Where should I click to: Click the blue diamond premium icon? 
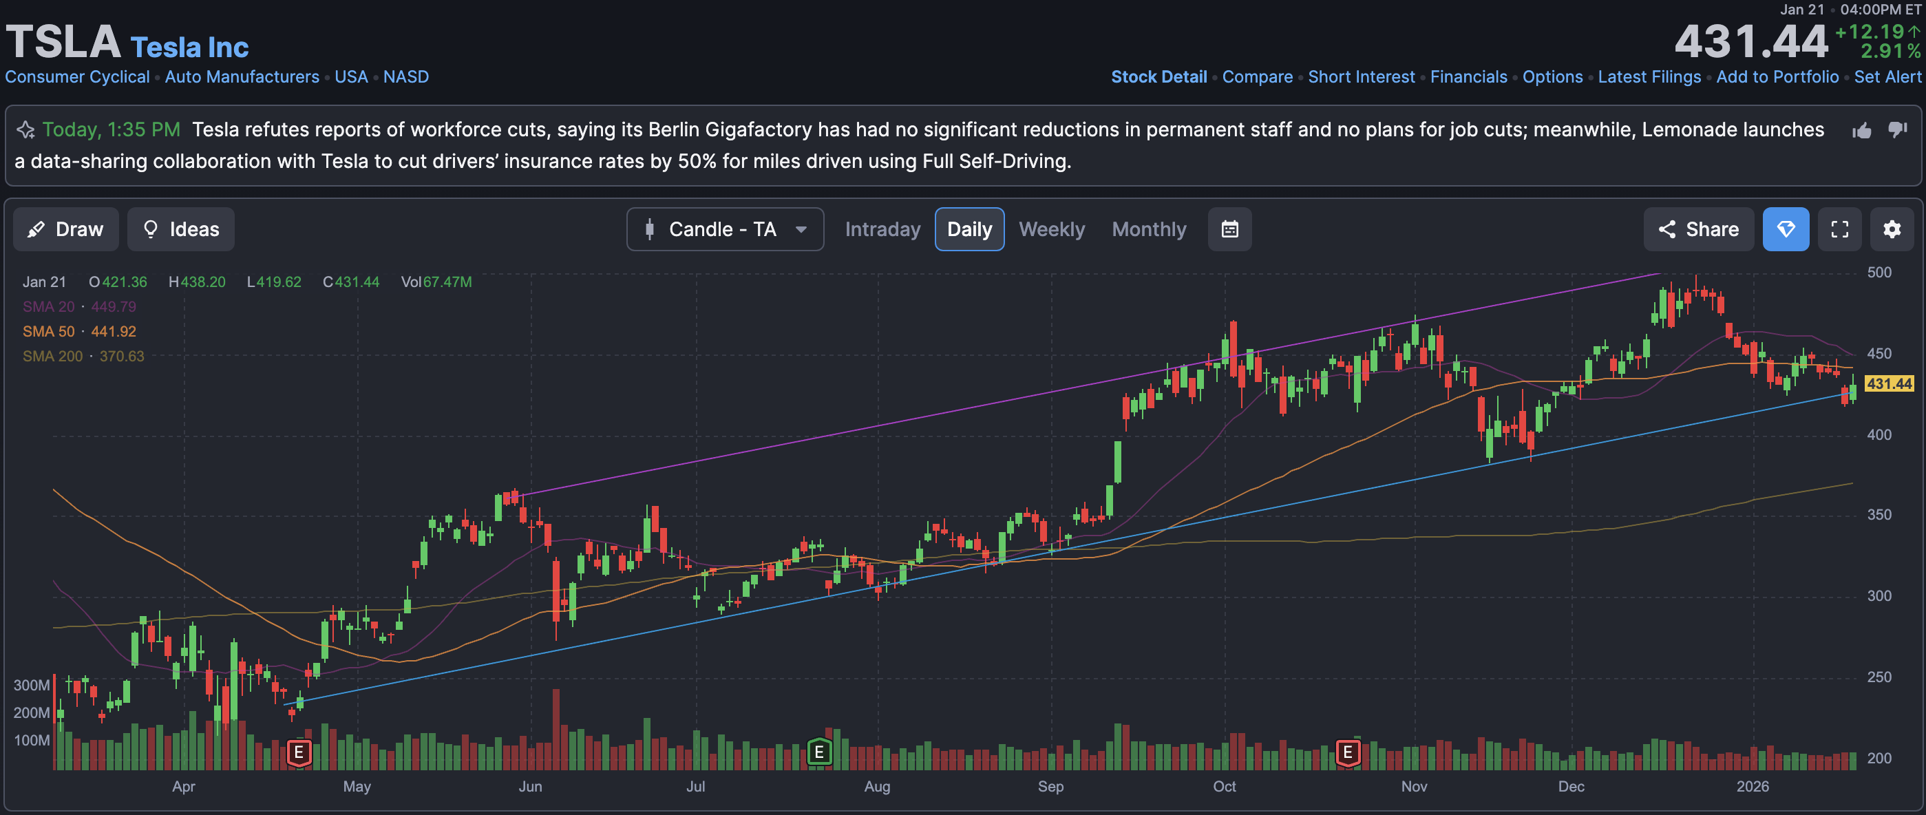click(x=1786, y=229)
